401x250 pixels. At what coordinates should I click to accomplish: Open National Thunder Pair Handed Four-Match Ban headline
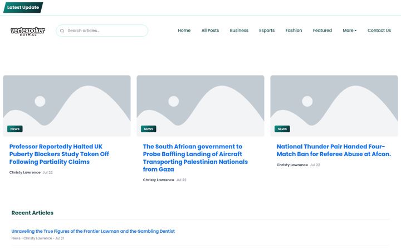(334, 150)
